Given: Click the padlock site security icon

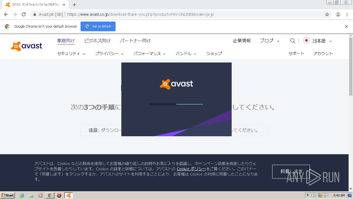Looking at the screenshot, I should point(35,14).
